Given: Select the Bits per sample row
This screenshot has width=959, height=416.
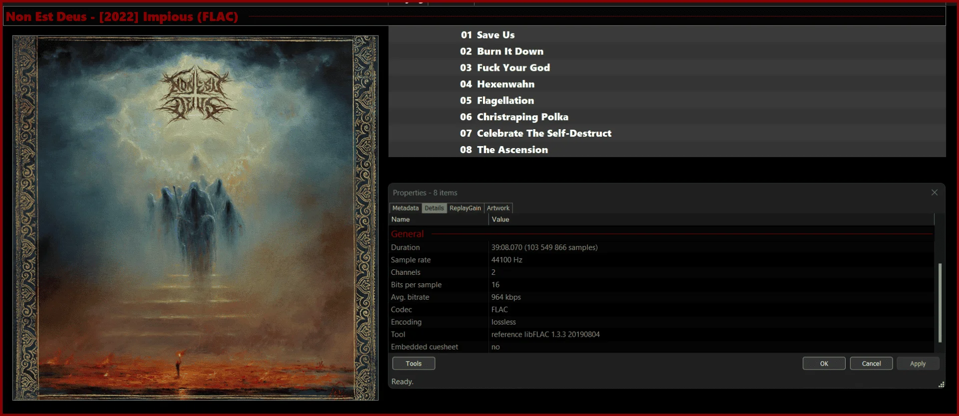Looking at the screenshot, I should (x=662, y=285).
